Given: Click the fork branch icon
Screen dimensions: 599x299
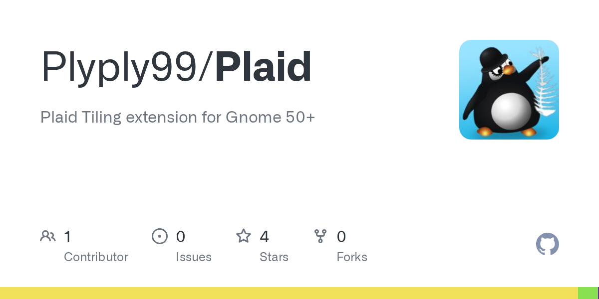Looking at the screenshot, I should [320, 236].
